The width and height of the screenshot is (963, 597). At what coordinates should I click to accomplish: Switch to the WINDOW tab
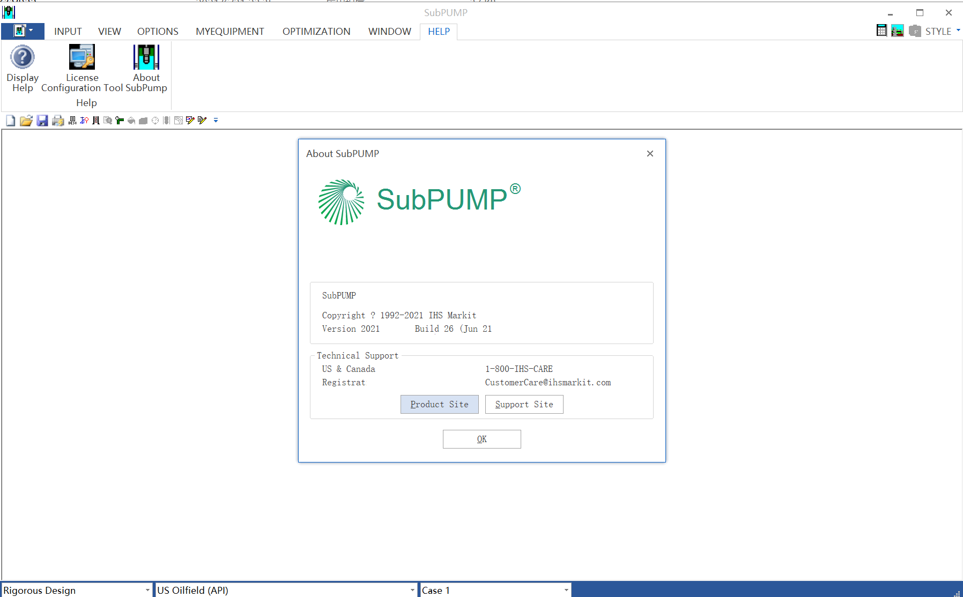pyautogui.click(x=390, y=32)
